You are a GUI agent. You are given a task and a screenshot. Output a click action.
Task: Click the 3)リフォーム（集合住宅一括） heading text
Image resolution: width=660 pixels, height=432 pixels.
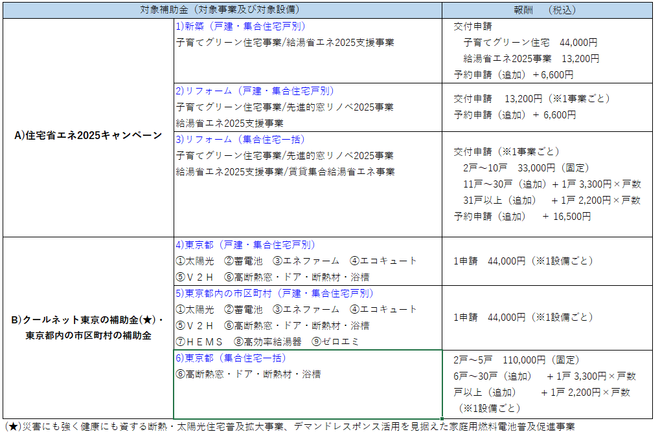click(x=240, y=140)
